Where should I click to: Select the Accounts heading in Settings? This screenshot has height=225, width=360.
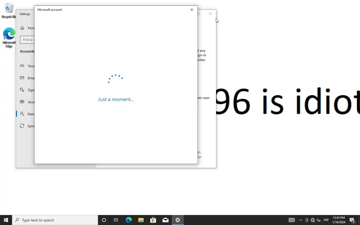point(27,51)
